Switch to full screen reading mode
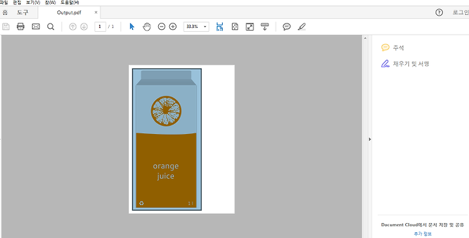Screen dimensions: 469x238 click(249, 27)
